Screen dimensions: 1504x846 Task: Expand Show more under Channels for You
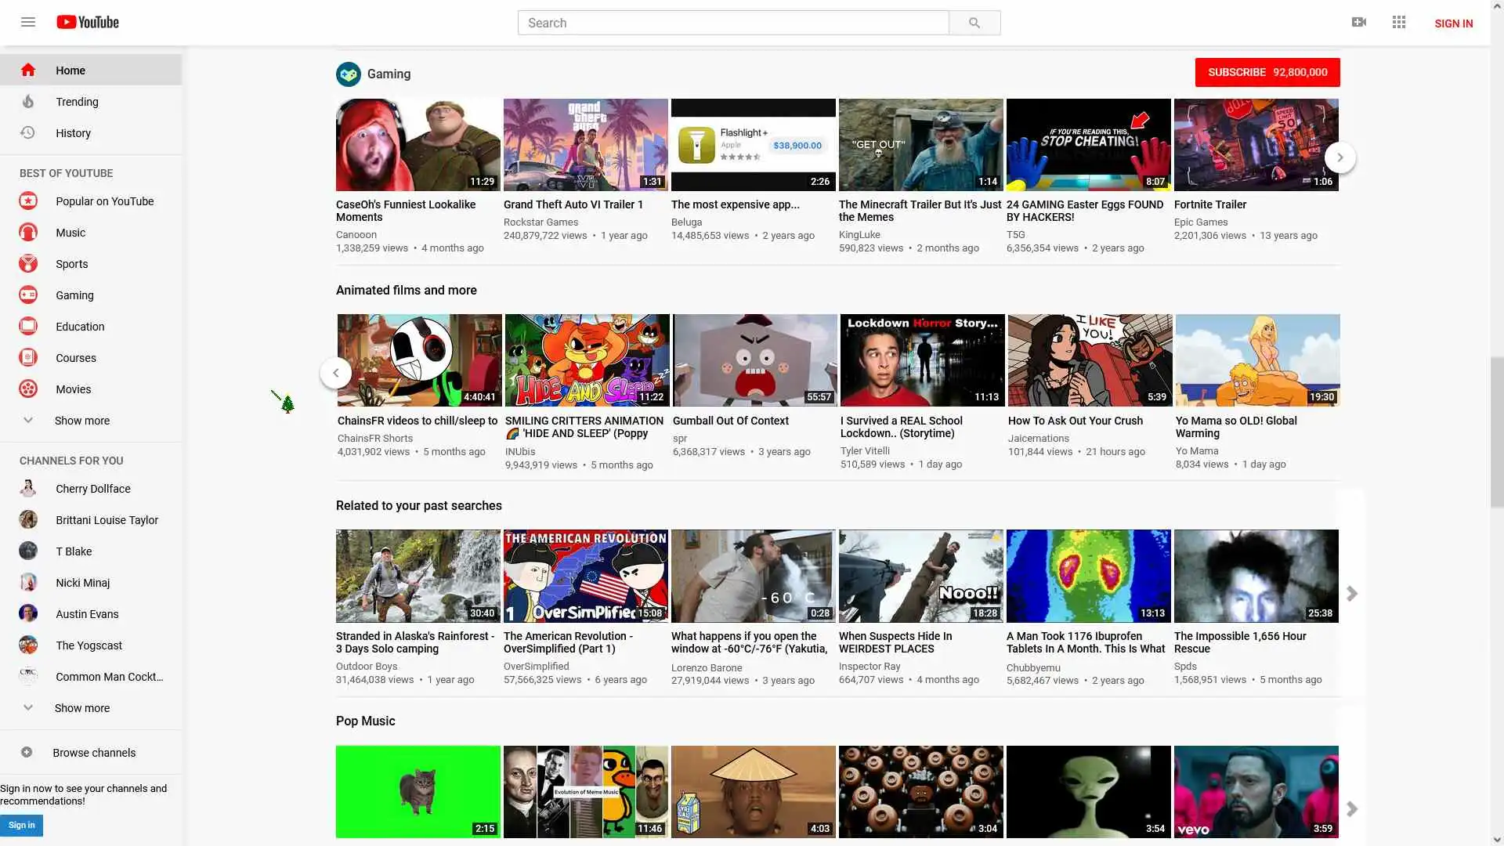(81, 708)
